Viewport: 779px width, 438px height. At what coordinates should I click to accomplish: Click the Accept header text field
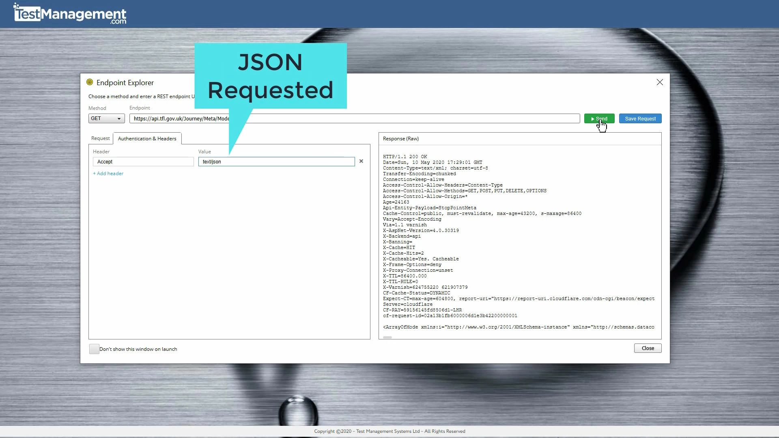pos(143,161)
